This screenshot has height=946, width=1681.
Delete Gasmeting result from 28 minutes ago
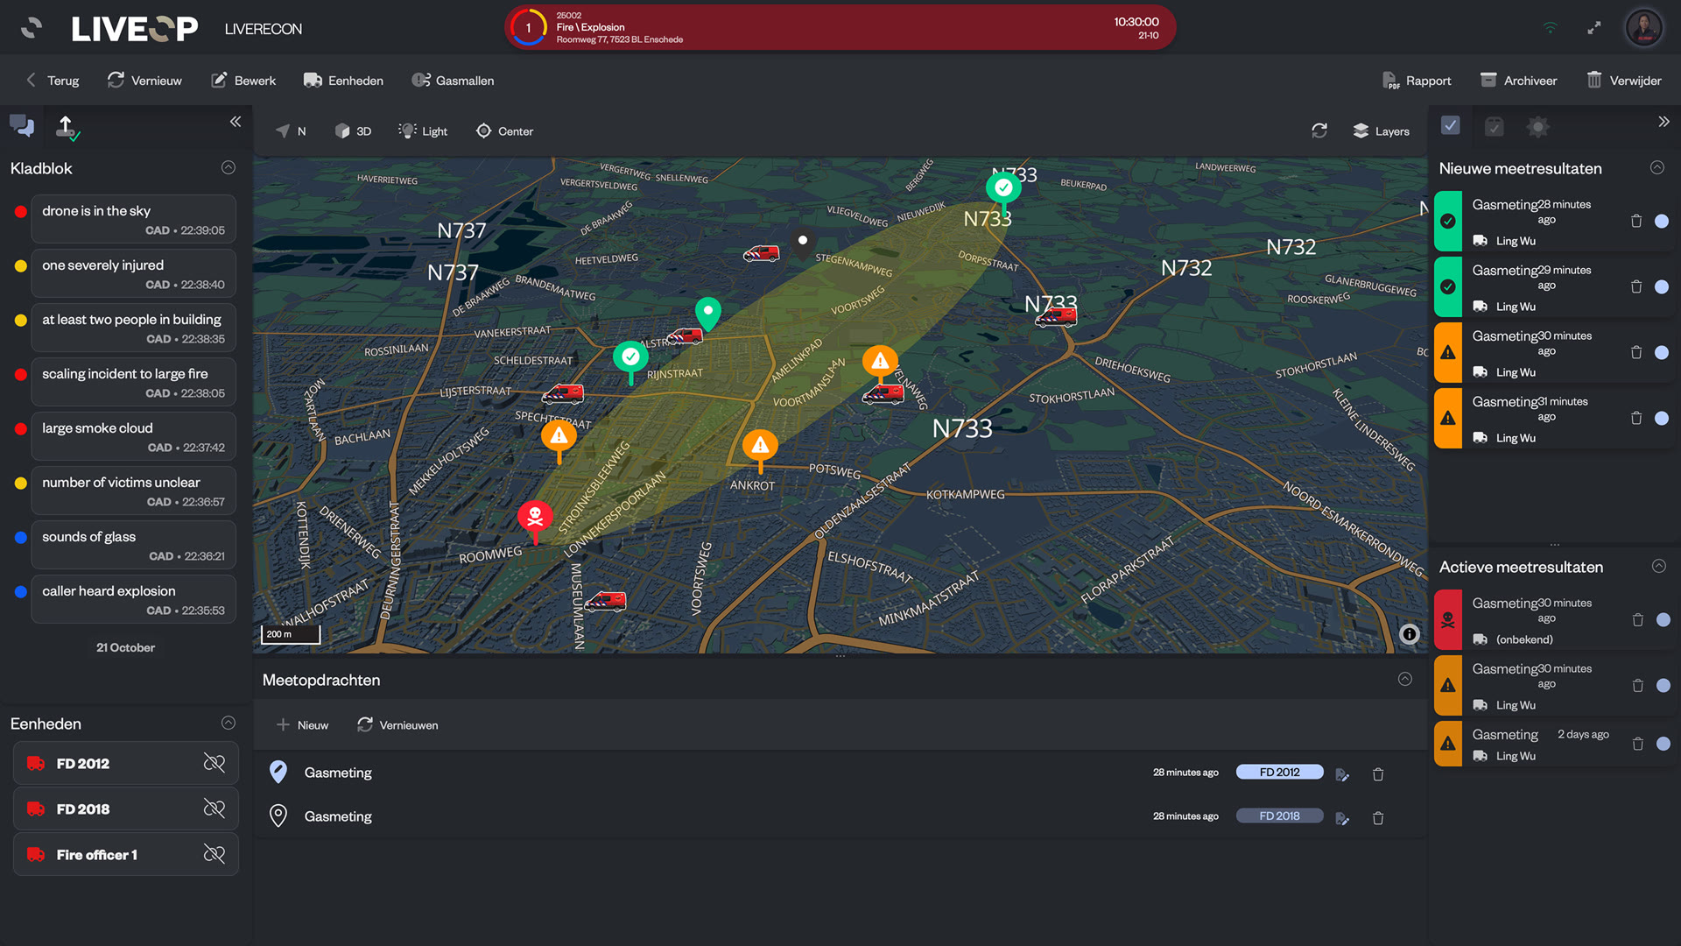pos(1636,221)
